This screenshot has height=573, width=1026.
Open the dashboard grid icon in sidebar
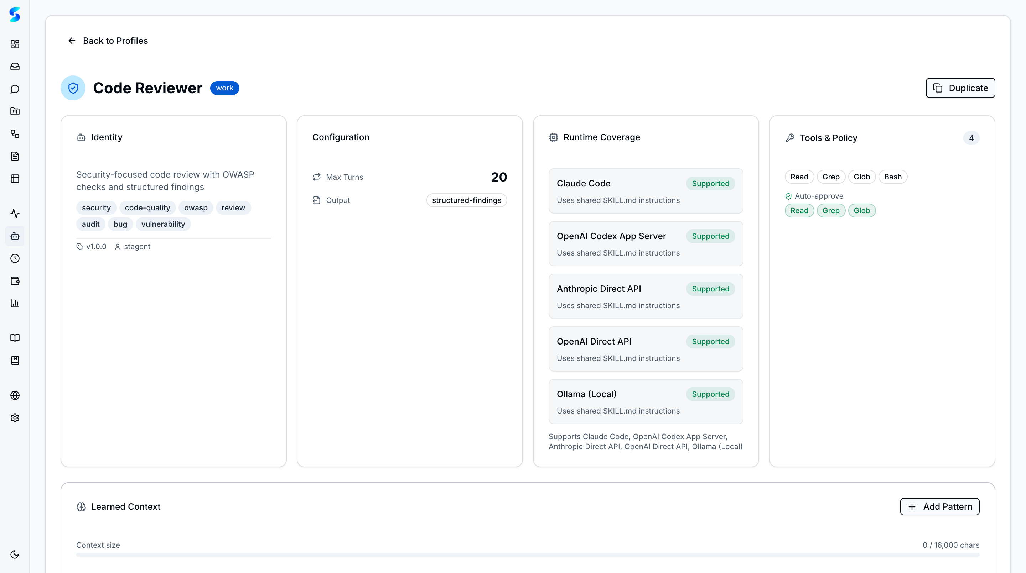point(15,44)
